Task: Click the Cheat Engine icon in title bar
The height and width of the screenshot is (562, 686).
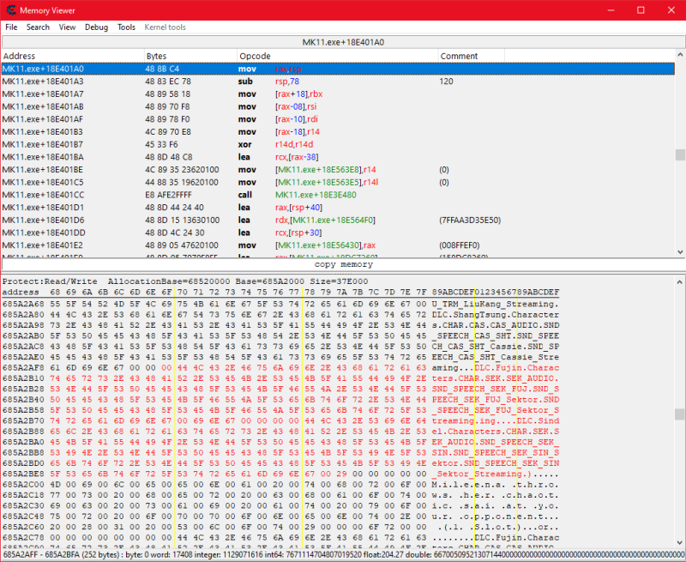Action: (10, 10)
